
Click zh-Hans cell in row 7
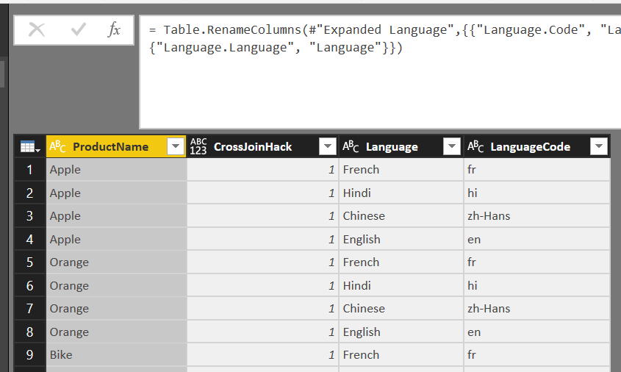536,309
